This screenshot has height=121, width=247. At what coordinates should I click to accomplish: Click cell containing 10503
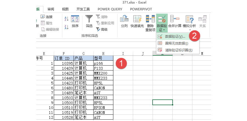pos(64,98)
